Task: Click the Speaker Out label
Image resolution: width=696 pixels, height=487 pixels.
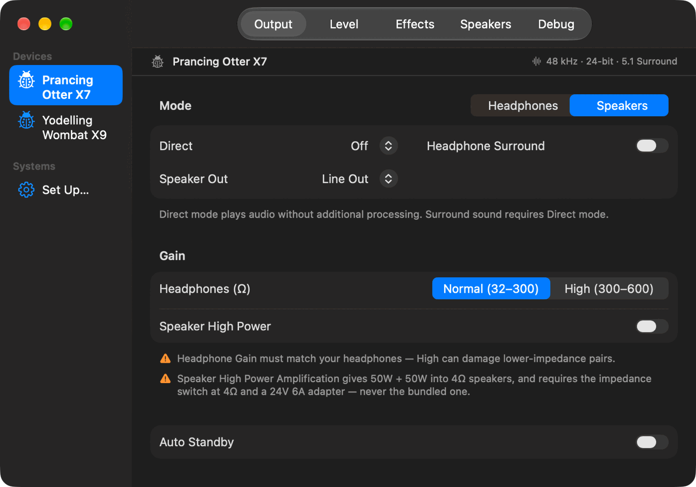Action: (193, 179)
